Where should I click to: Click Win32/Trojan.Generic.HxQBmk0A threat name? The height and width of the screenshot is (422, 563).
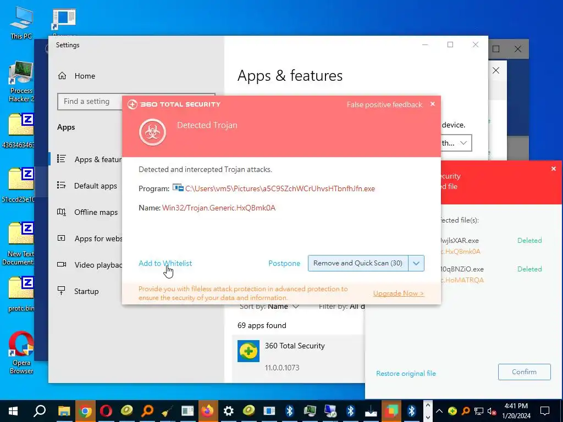219,208
